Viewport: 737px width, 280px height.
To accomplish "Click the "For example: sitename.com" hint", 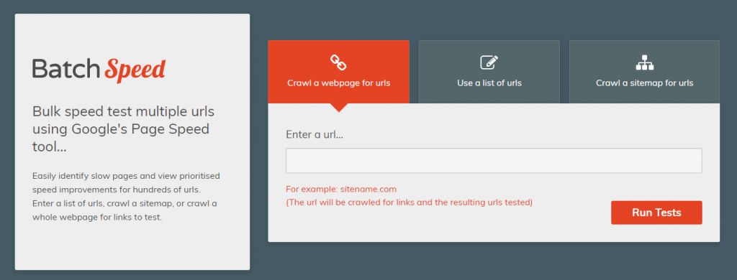I will pyautogui.click(x=341, y=190).
